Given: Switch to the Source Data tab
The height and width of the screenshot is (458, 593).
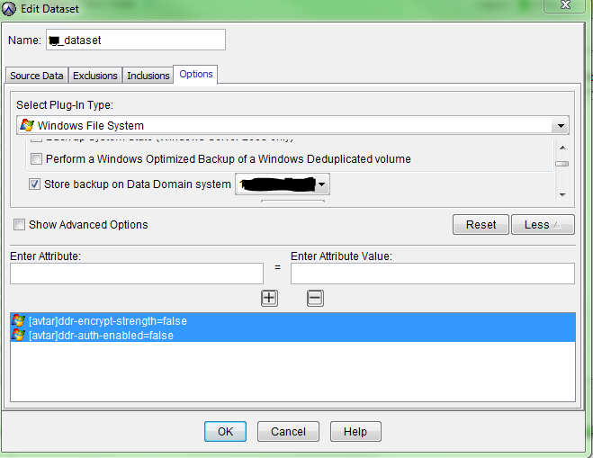Looking at the screenshot, I should tap(37, 76).
